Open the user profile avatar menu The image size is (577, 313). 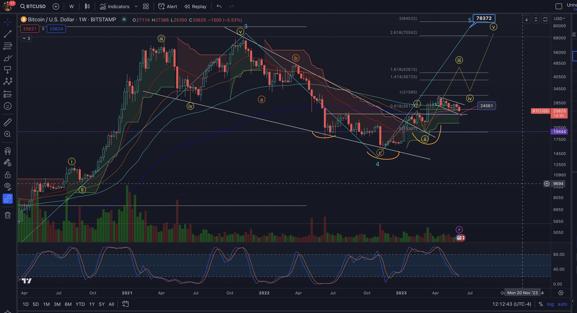click(x=7, y=6)
